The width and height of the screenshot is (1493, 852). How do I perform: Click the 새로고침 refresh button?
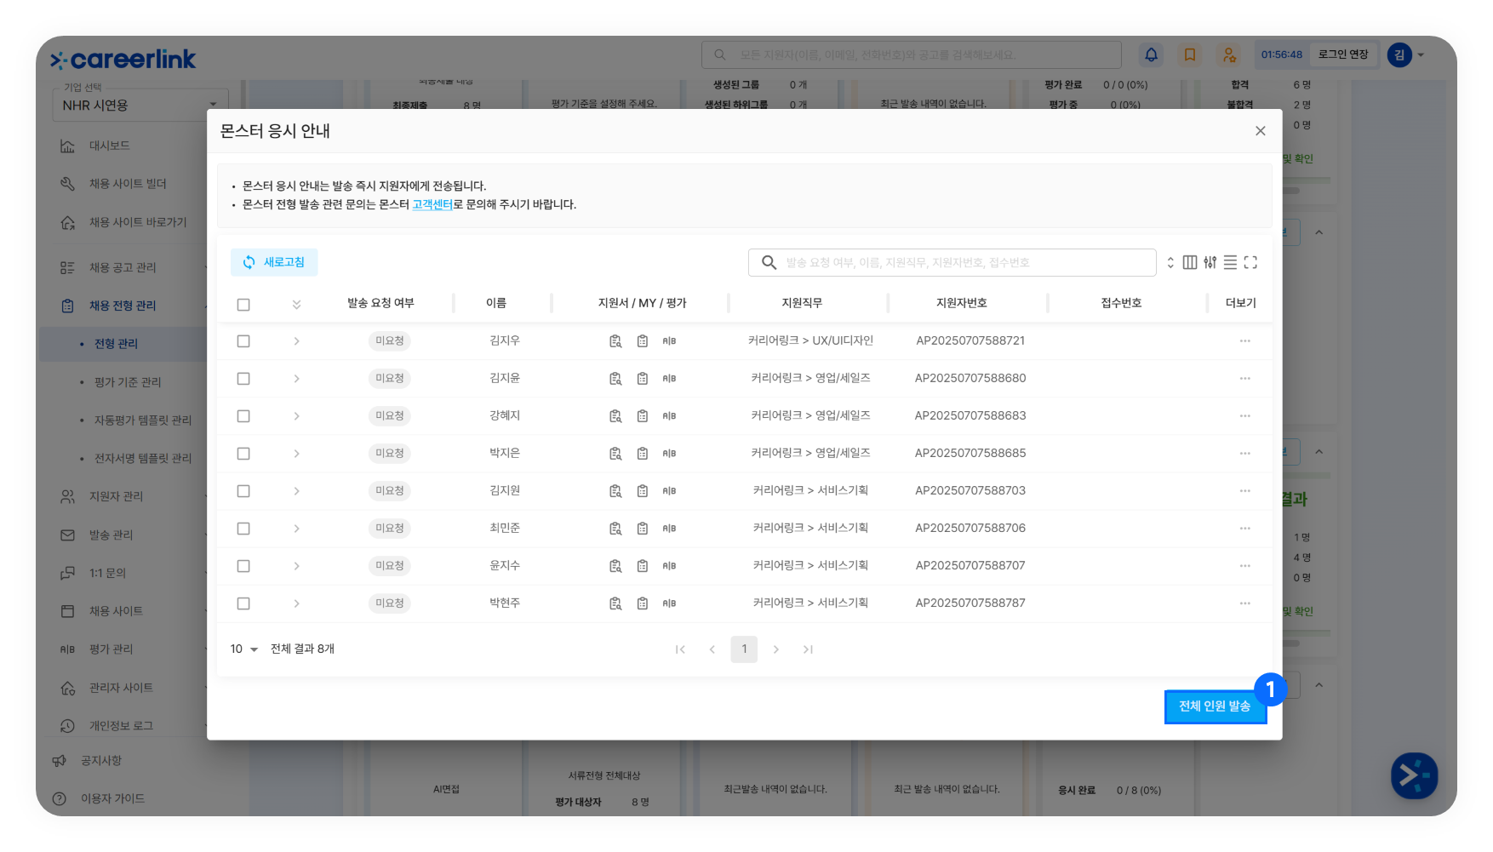click(x=274, y=262)
